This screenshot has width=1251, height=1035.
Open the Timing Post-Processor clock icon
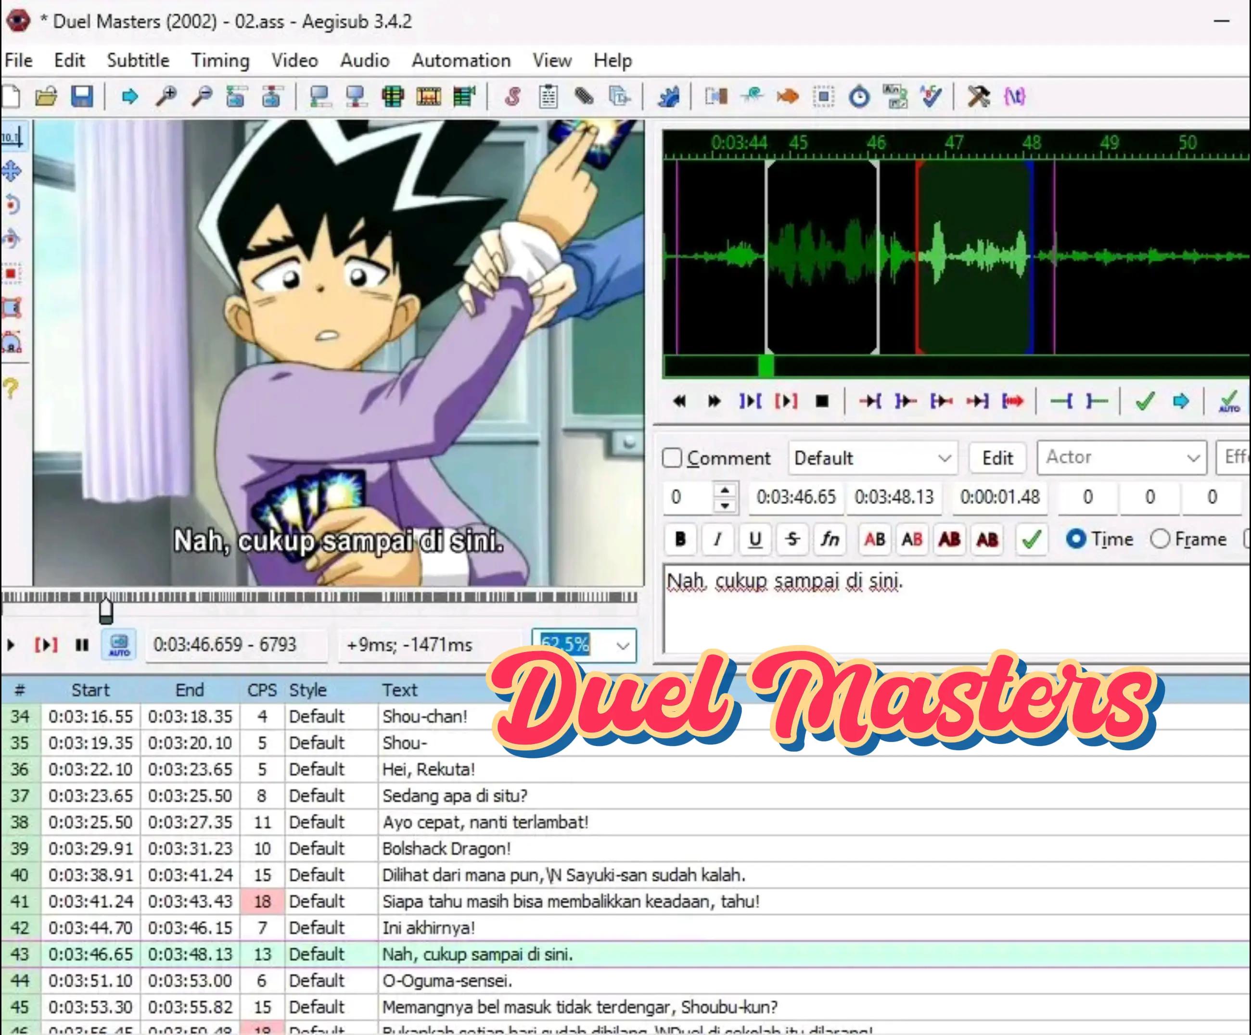pyautogui.click(x=859, y=97)
